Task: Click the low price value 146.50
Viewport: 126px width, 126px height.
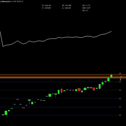Action: tap(68, 8)
